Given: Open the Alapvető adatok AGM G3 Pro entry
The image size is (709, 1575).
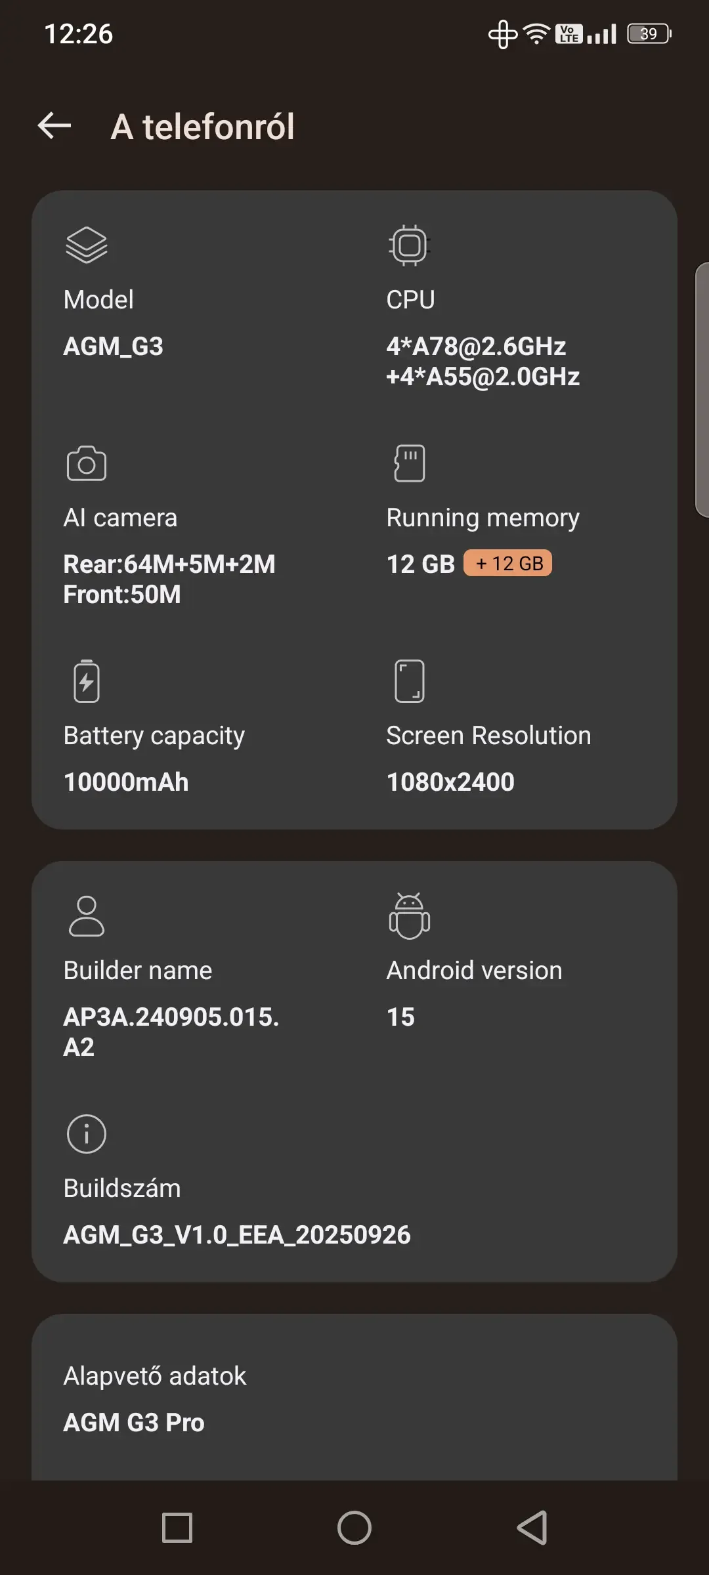Looking at the screenshot, I should [x=354, y=1399].
